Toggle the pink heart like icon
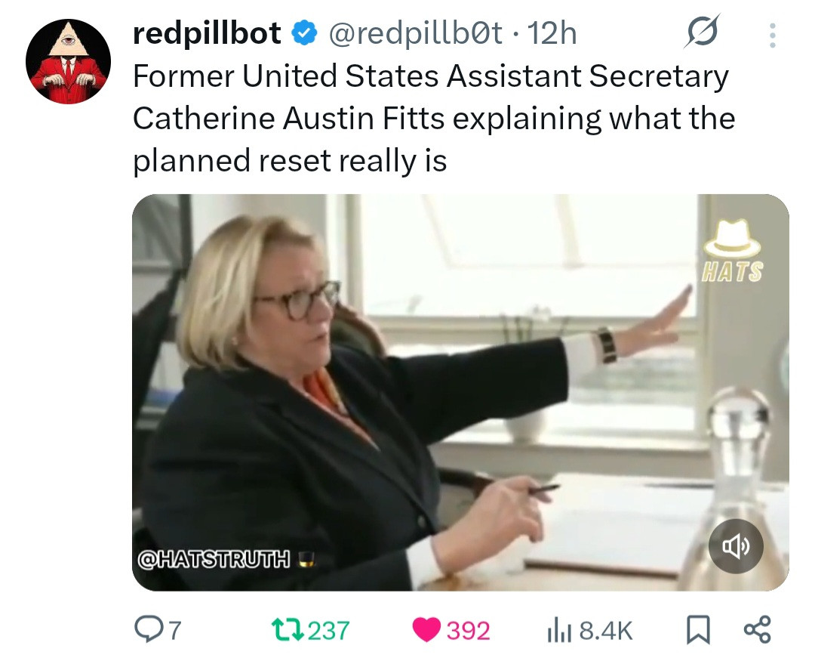The width and height of the screenshot is (815, 658). pos(426,630)
